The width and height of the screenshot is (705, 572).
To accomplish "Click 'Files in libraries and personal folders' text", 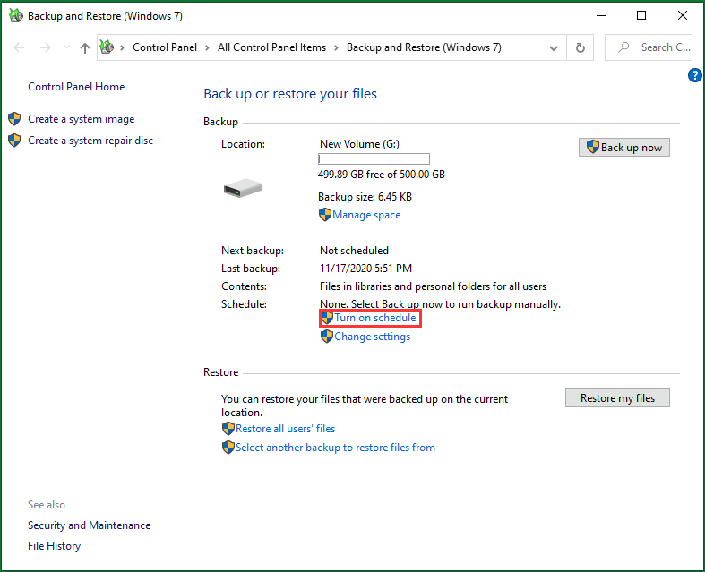I will click(x=433, y=286).
